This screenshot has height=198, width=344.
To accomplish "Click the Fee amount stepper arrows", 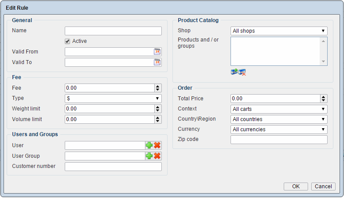I will (157, 88).
